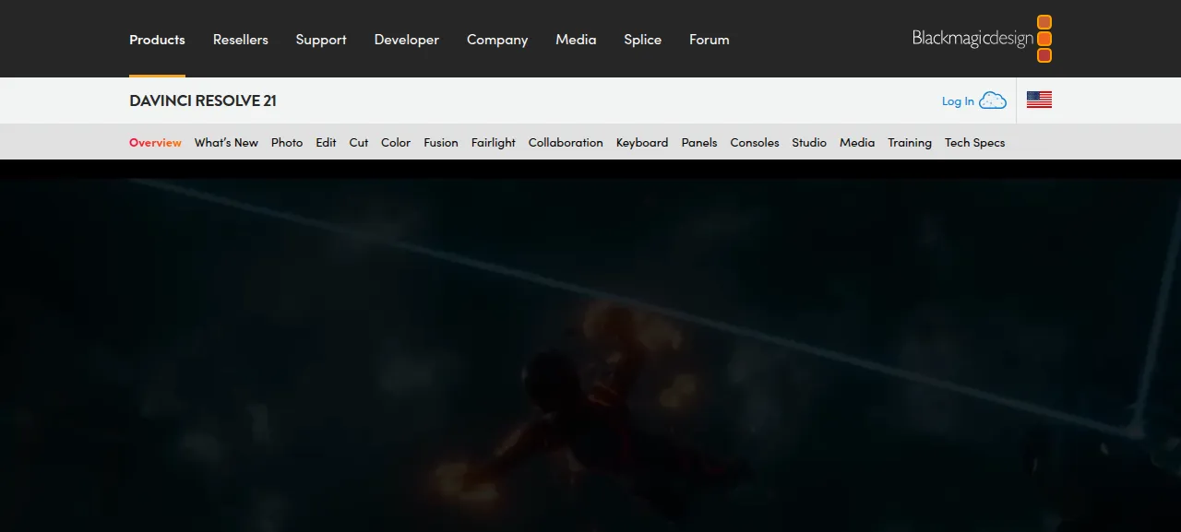Screen dimensions: 1181x532
Task: Open the Fairlight tab
Action: coord(494,142)
